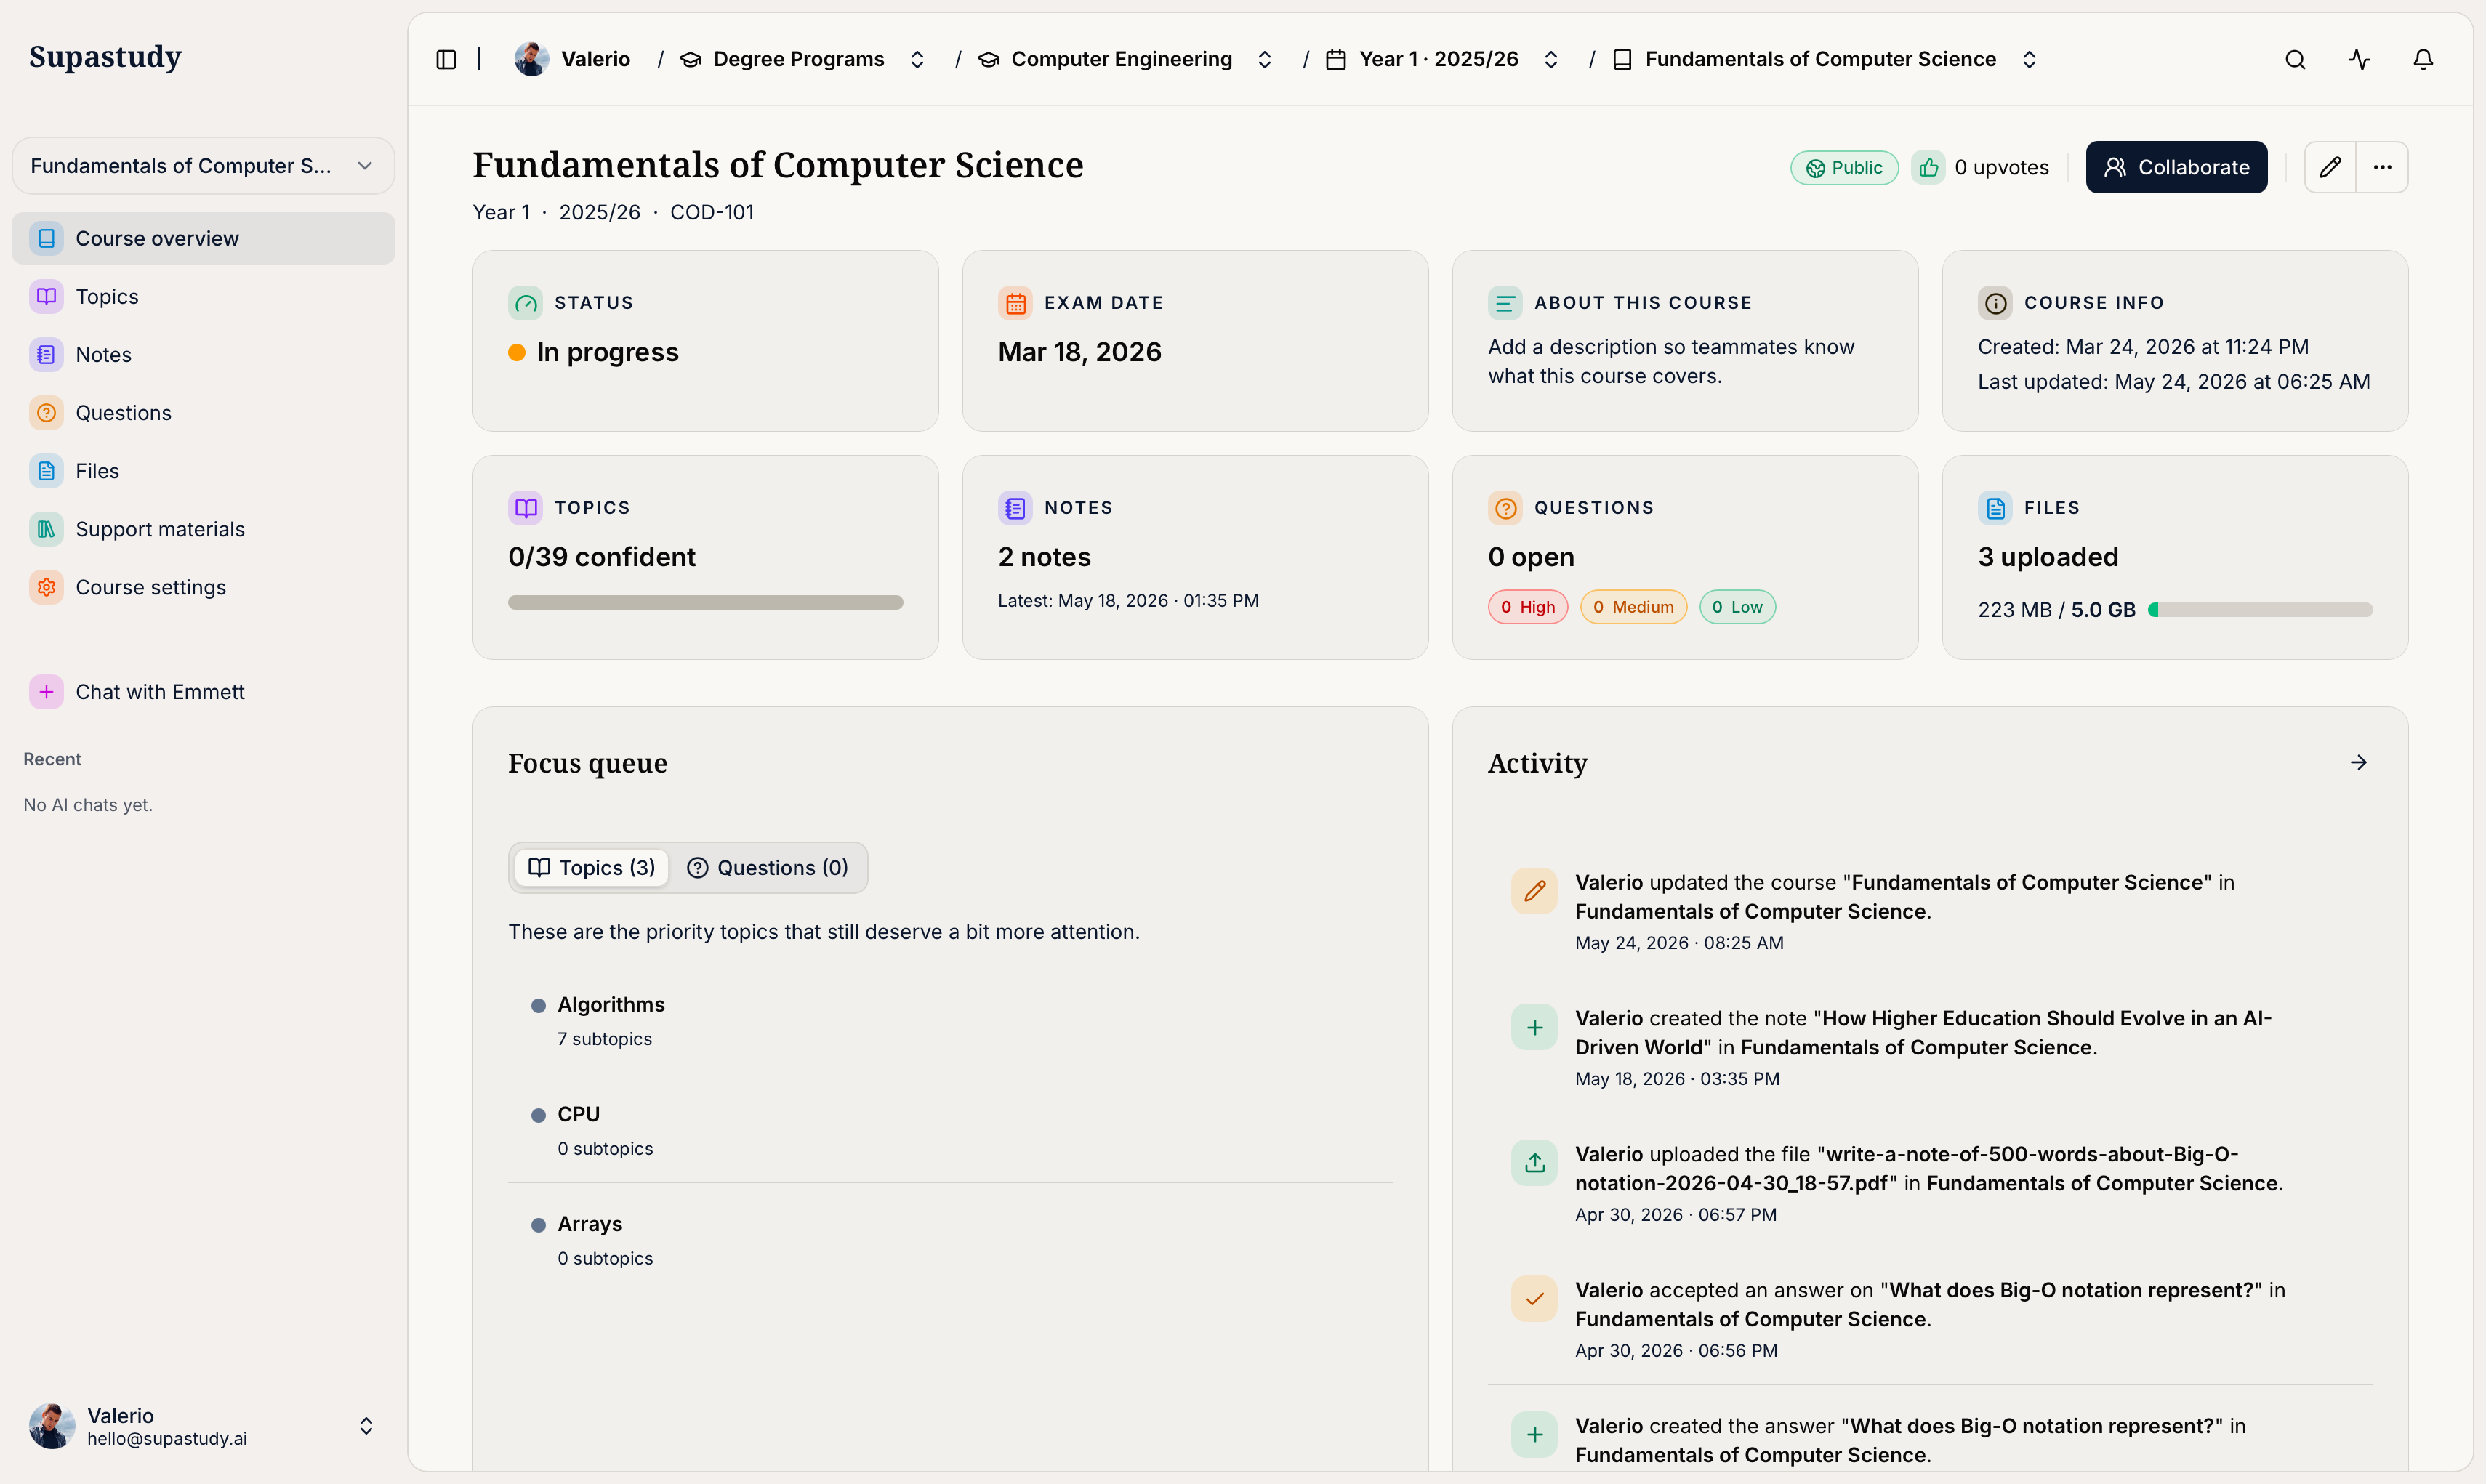
Task: Open Course settings in the sidebar
Action: 203,587
